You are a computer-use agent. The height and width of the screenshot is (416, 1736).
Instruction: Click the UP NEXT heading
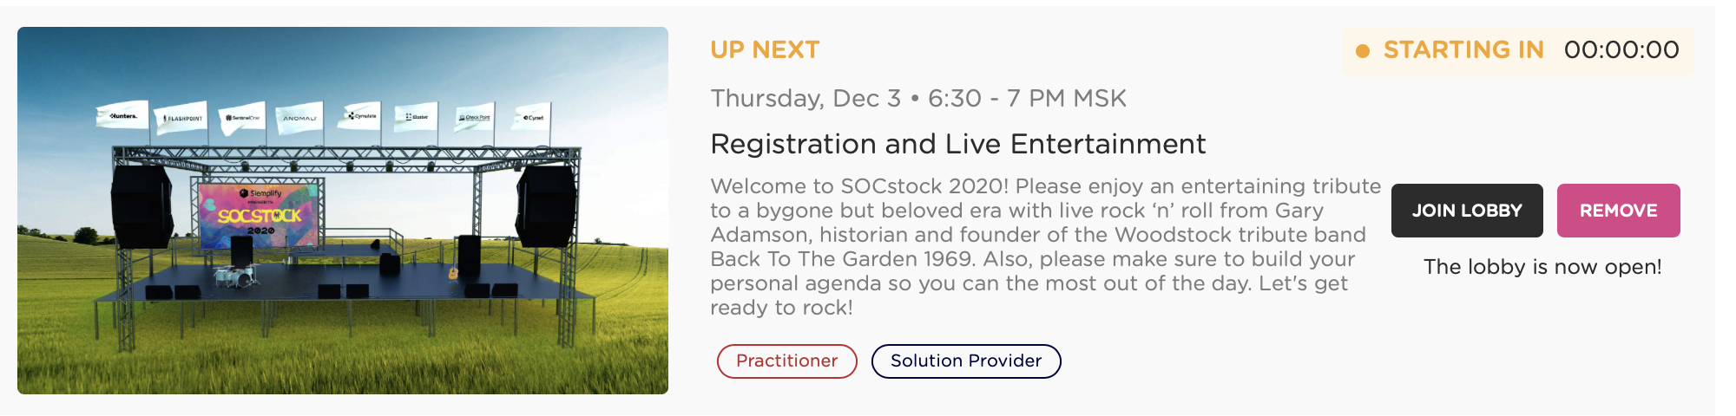(x=764, y=50)
